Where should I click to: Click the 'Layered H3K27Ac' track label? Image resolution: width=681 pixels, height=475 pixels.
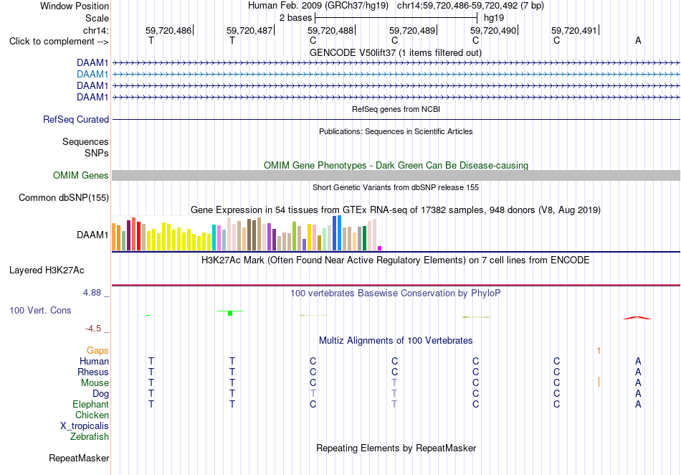(x=47, y=271)
